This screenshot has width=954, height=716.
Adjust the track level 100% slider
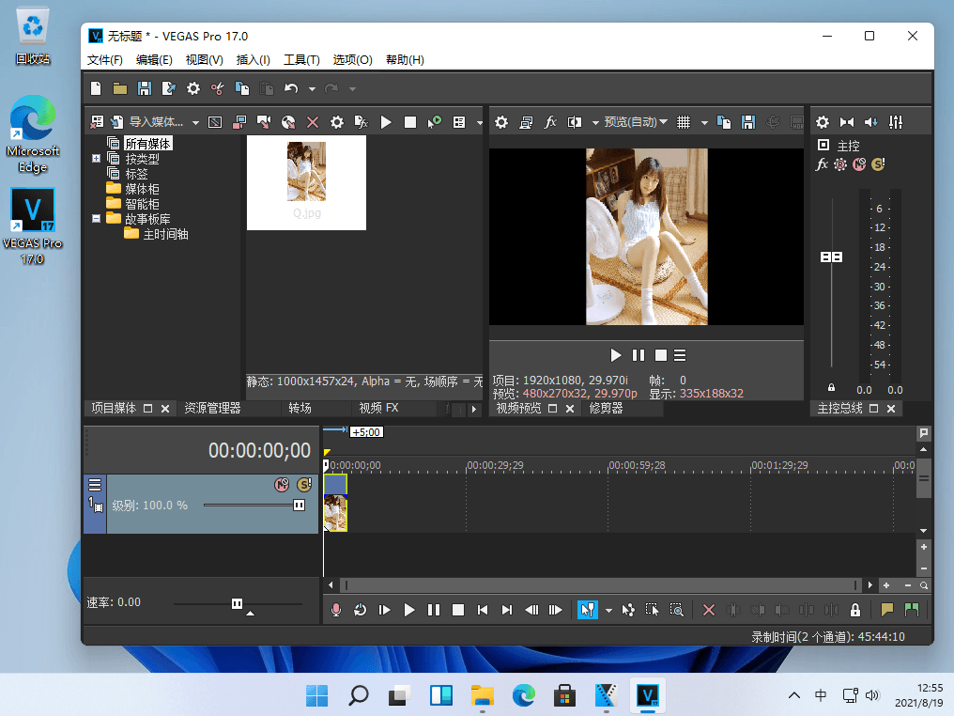click(299, 505)
